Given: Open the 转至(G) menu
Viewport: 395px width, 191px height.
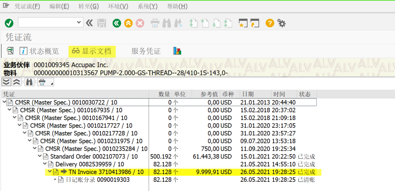Looking at the screenshot, I should click(89, 7).
